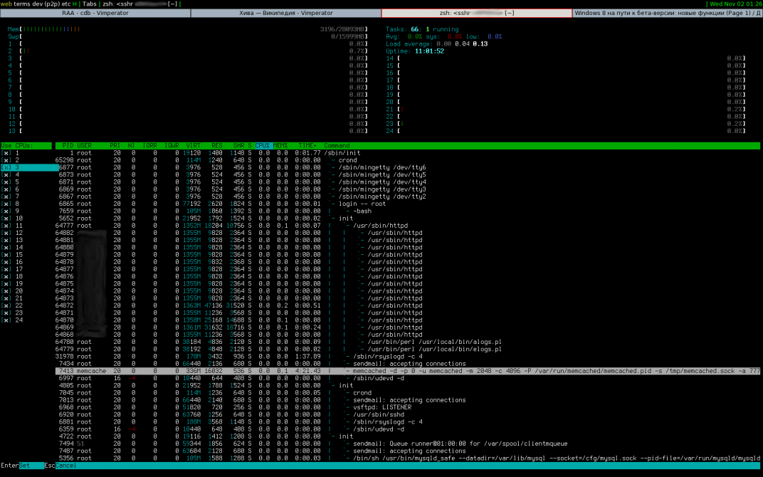Toggle the checkbox for CPU 1
This screenshot has height=477, width=763.
pos(6,153)
